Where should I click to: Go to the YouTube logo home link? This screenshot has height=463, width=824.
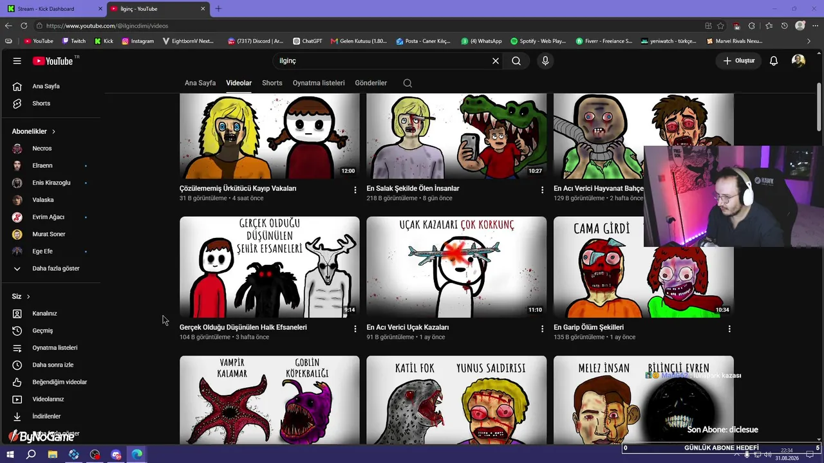(x=53, y=61)
